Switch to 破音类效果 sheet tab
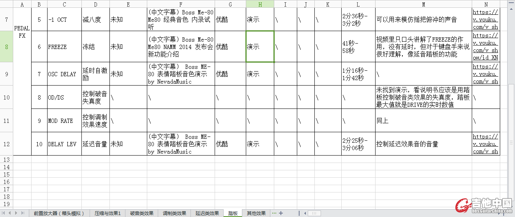The height and width of the screenshot is (217, 515). 142,213
